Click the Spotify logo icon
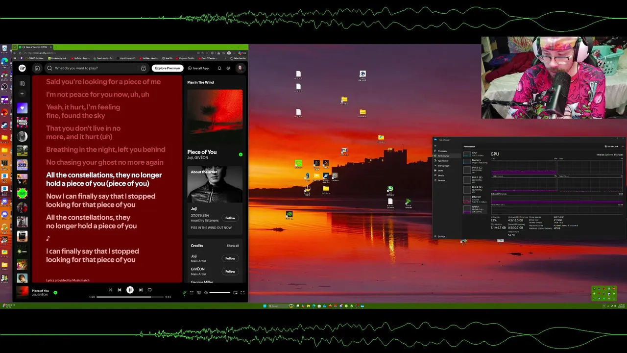 coord(22,68)
